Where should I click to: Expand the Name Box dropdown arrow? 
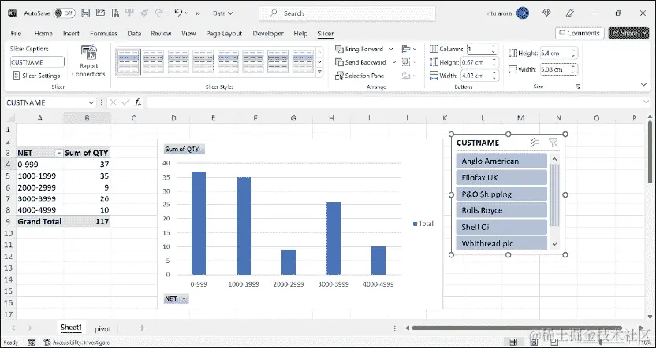coord(91,102)
